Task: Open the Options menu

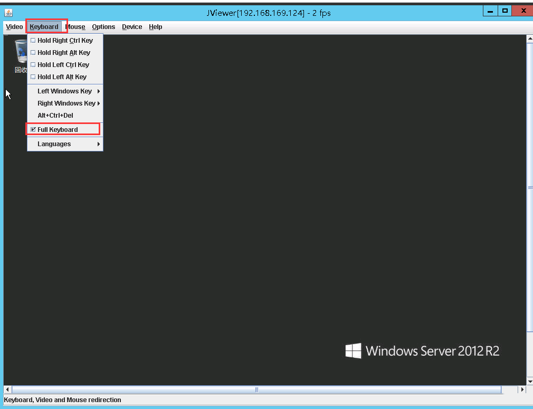Action: pos(103,27)
